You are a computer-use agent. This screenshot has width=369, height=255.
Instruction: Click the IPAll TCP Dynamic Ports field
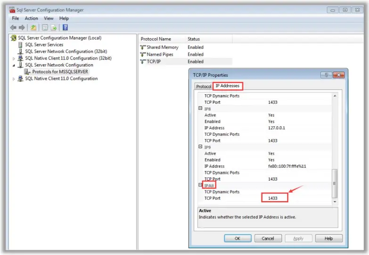(x=299, y=192)
